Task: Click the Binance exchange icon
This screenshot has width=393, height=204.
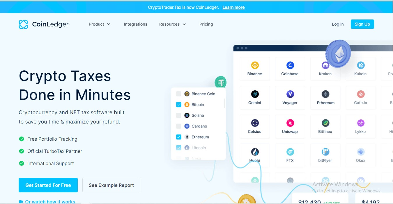Action: pos(255,65)
